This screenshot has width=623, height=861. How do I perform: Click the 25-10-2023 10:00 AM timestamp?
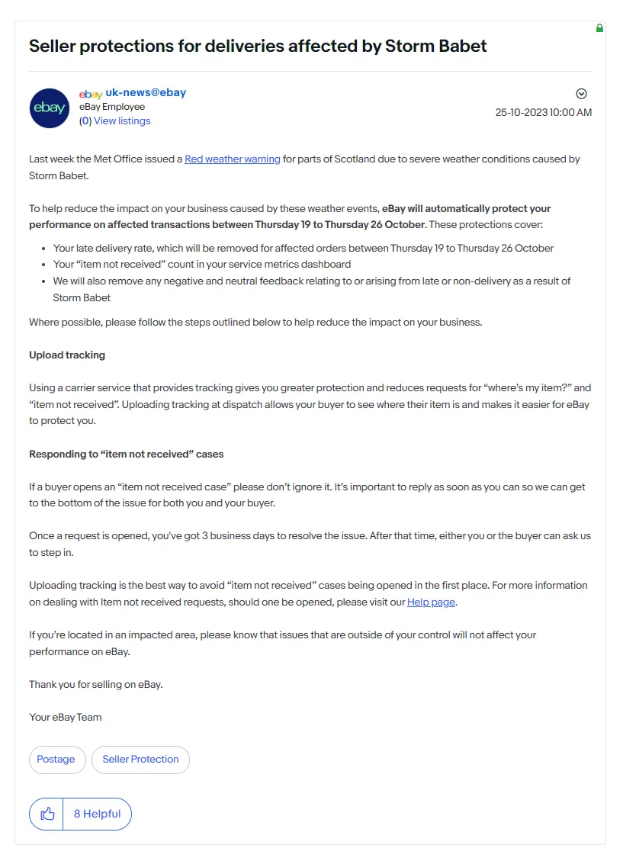[544, 113]
